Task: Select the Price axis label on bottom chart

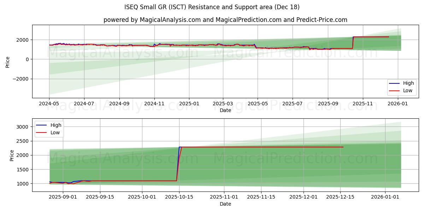Action: tap(11, 155)
